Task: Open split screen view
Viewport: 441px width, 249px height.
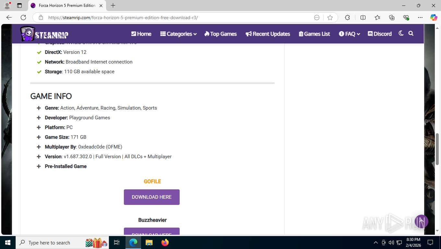Action: pyautogui.click(x=363, y=18)
